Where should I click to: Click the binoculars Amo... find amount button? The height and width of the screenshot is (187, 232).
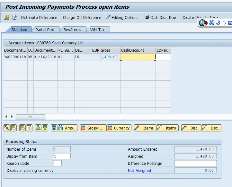tap(67, 128)
